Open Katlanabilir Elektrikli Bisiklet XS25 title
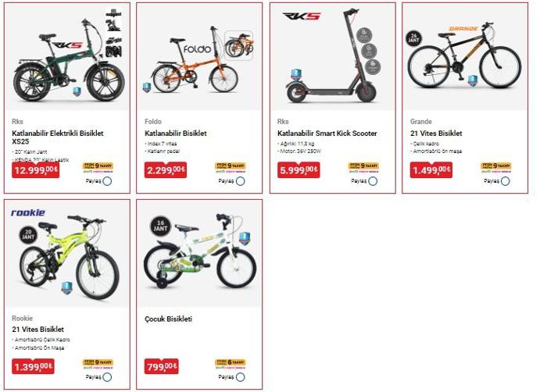547x392 pixels. tap(58, 137)
